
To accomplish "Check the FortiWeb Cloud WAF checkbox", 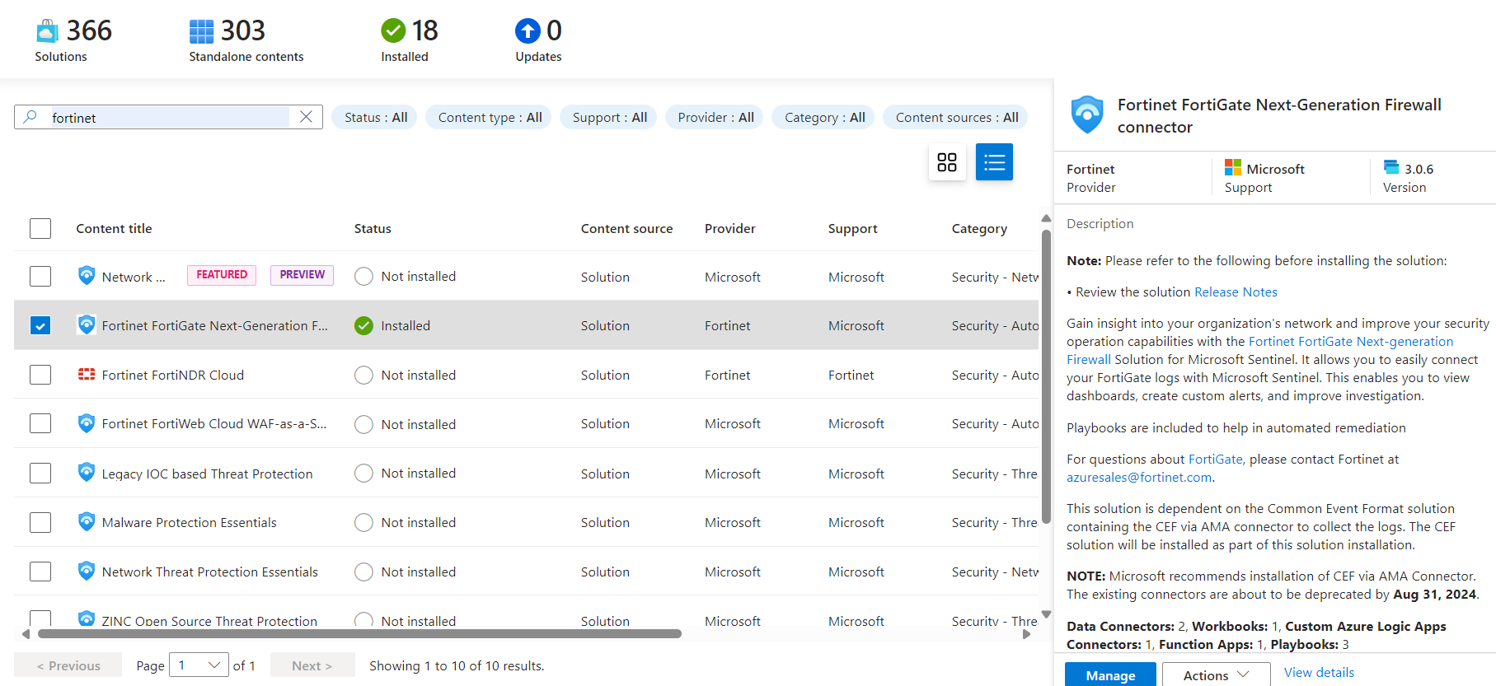I will (40, 423).
